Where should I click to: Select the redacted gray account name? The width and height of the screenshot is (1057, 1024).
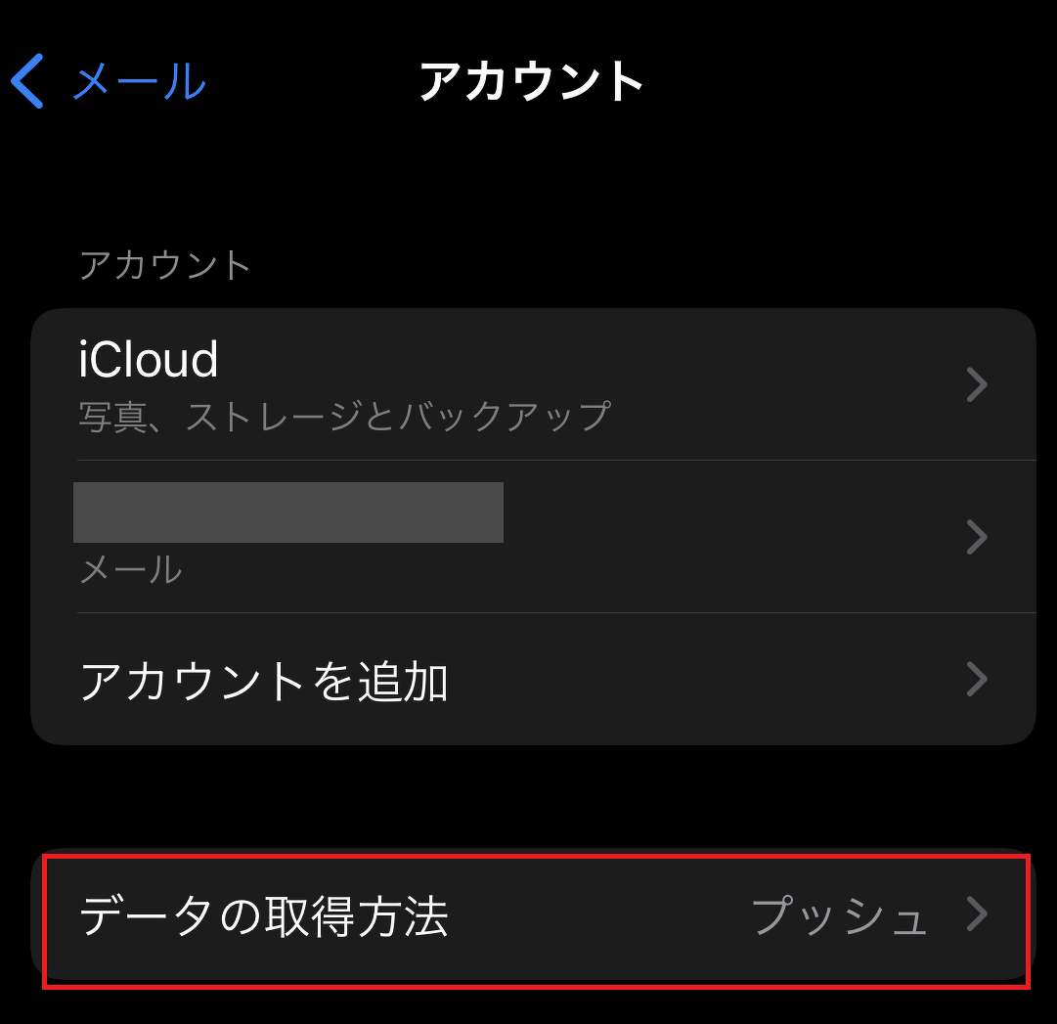(288, 512)
